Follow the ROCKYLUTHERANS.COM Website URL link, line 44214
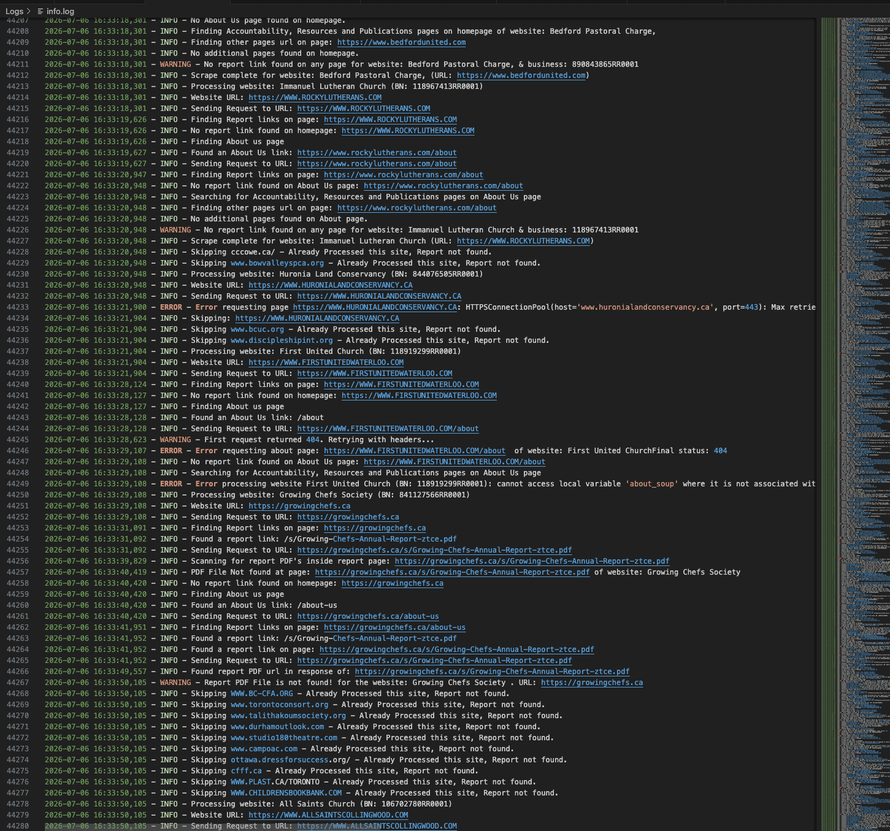 click(315, 98)
